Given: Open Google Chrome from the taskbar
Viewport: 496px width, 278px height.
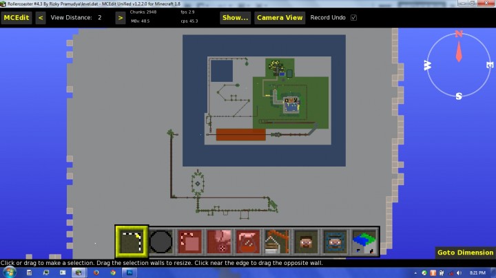Looking at the screenshot, I should [112, 272].
